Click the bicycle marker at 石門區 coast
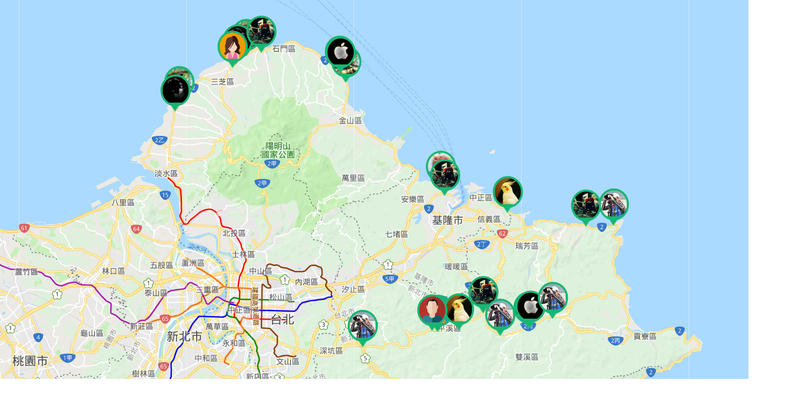This screenshot has width=789, height=397. click(x=261, y=31)
